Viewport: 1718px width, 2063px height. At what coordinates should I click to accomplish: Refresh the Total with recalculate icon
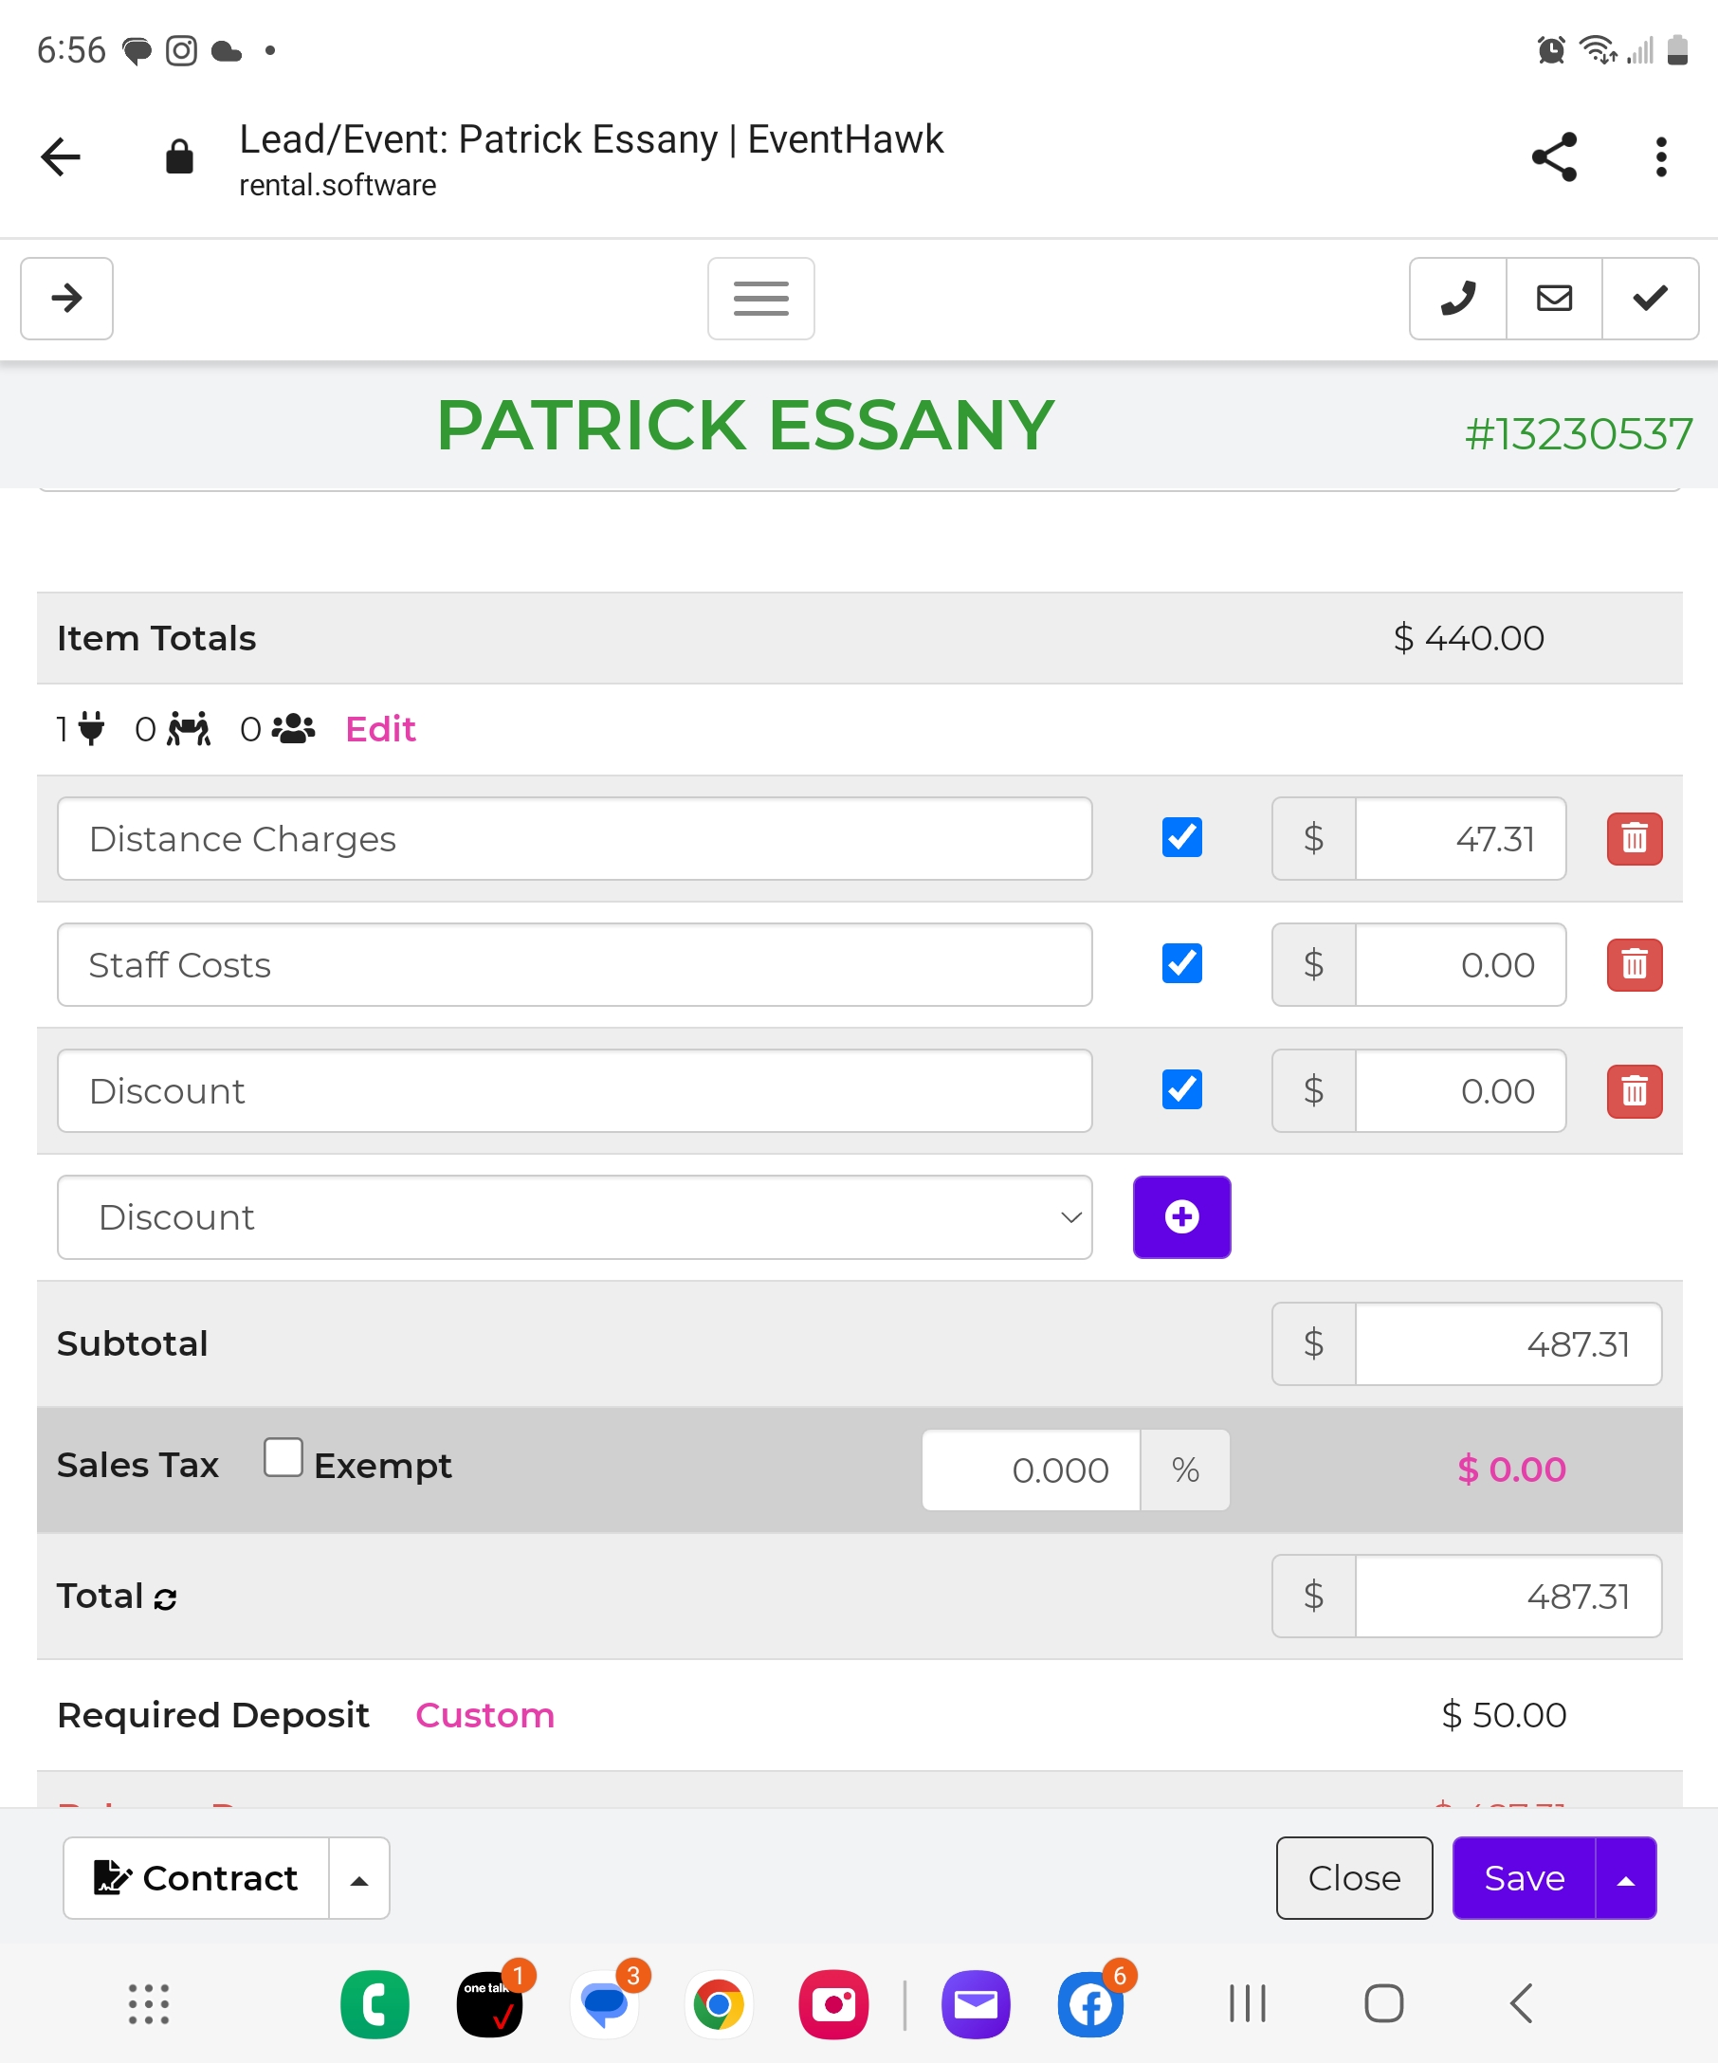165,1598
